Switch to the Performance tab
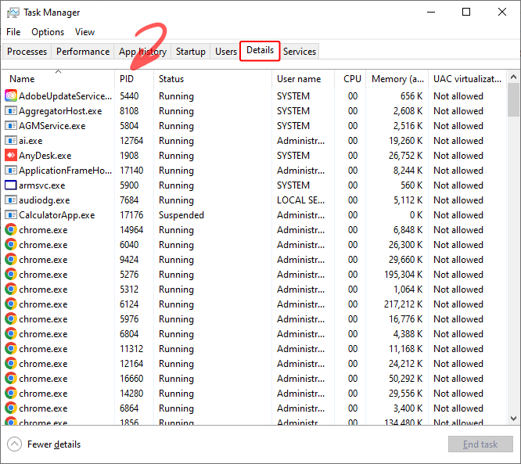This screenshot has height=464, width=521. (x=83, y=52)
